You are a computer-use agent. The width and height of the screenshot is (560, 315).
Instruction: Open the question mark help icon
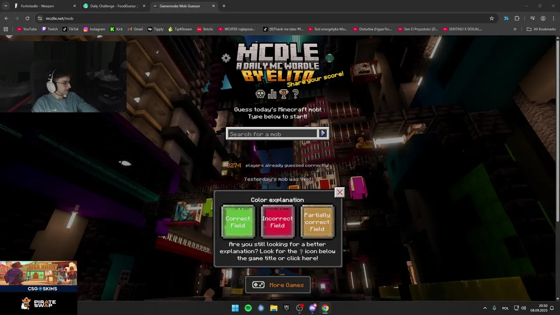pyautogui.click(x=295, y=94)
